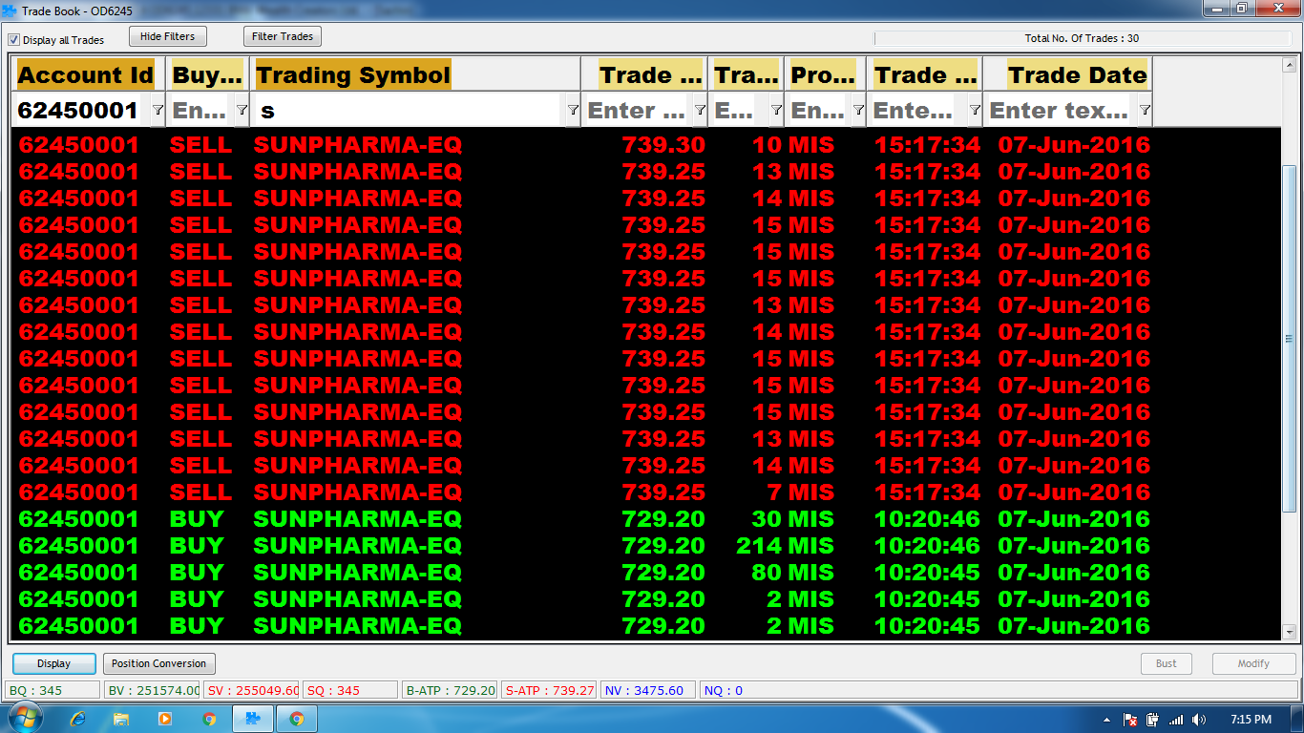Viewport: 1304px width, 733px height.
Task: Open Windows Explorer folder taskbar icon
Action: [x=121, y=719]
